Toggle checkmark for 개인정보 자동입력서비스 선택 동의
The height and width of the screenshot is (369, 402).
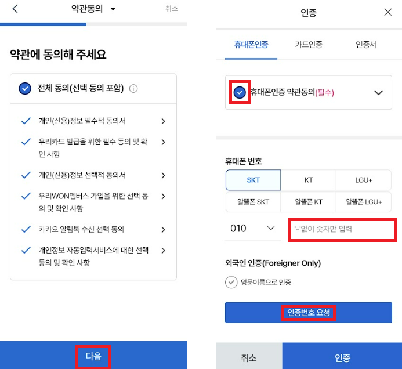click(26, 250)
